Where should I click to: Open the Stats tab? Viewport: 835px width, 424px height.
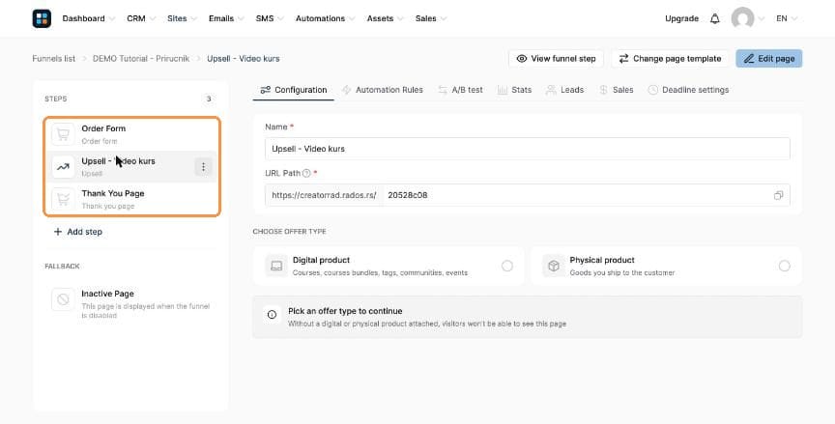click(514, 90)
